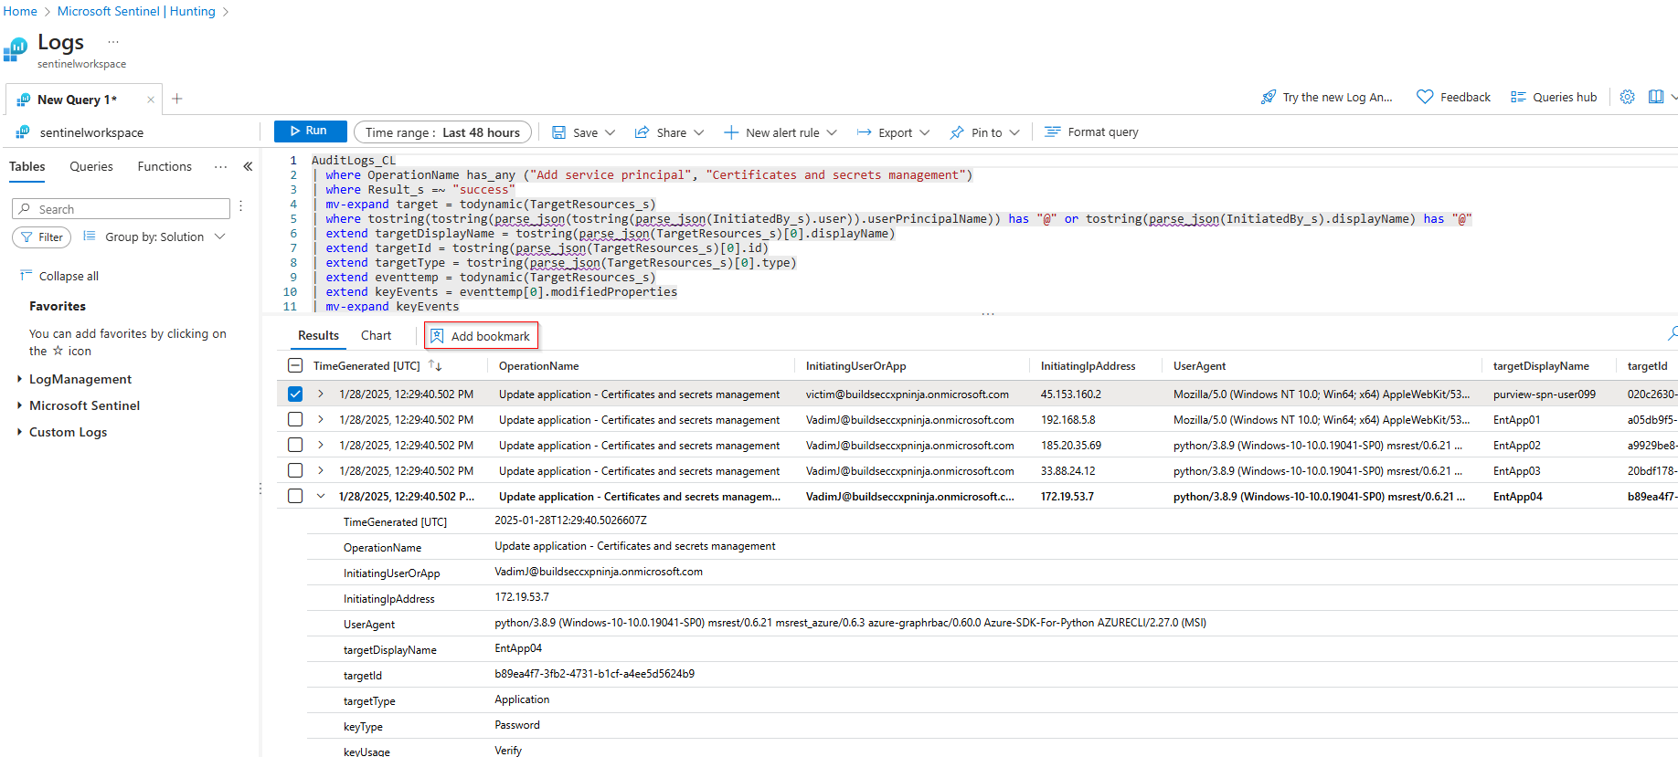This screenshot has width=1678, height=757.
Task: Open the Share dropdown menu
Action: 698,132
